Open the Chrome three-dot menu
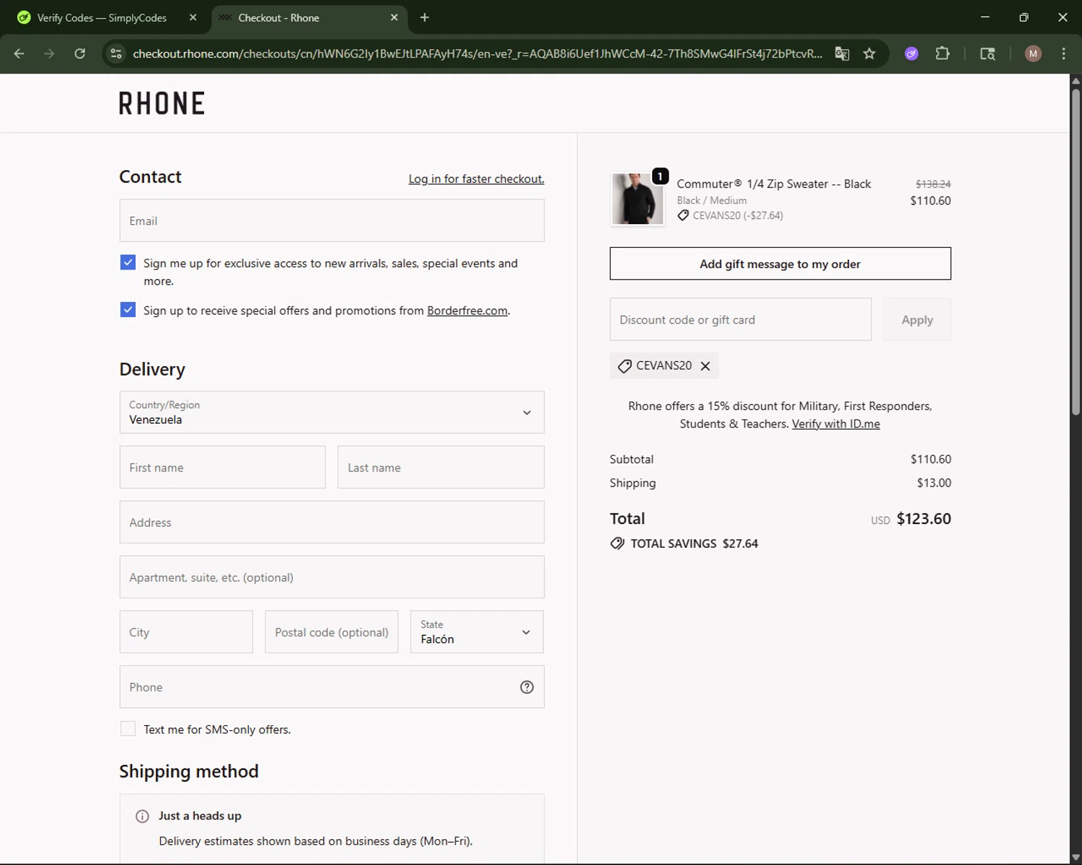This screenshot has height=865, width=1082. point(1063,53)
